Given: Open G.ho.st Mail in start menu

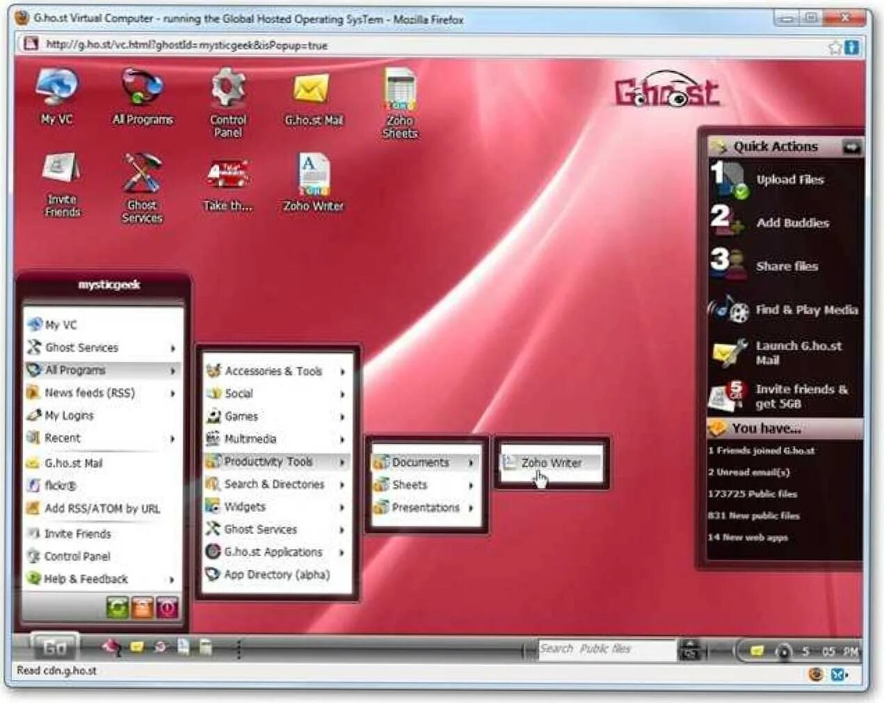Looking at the screenshot, I should (103, 463).
